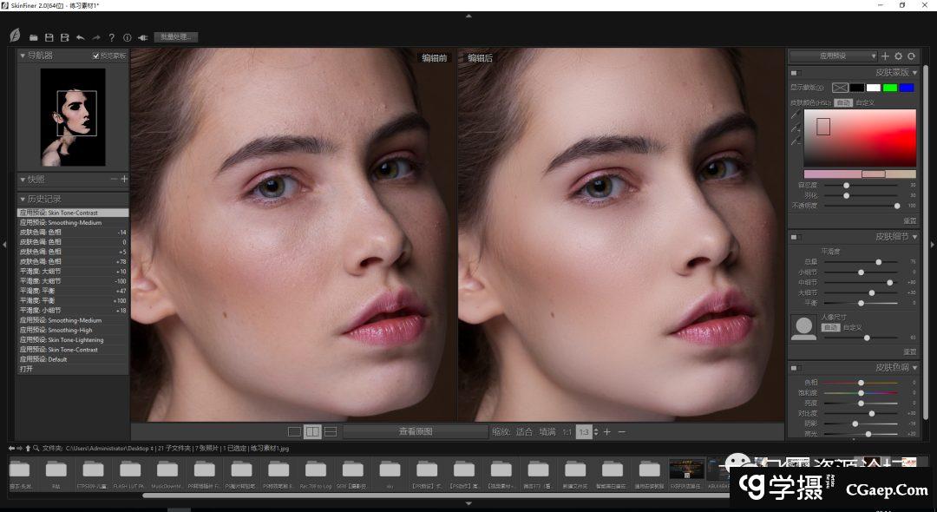Toggle the 预览蒙板 checkbox
The height and width of the screenshot is (512, 937).
pos(96,56)
